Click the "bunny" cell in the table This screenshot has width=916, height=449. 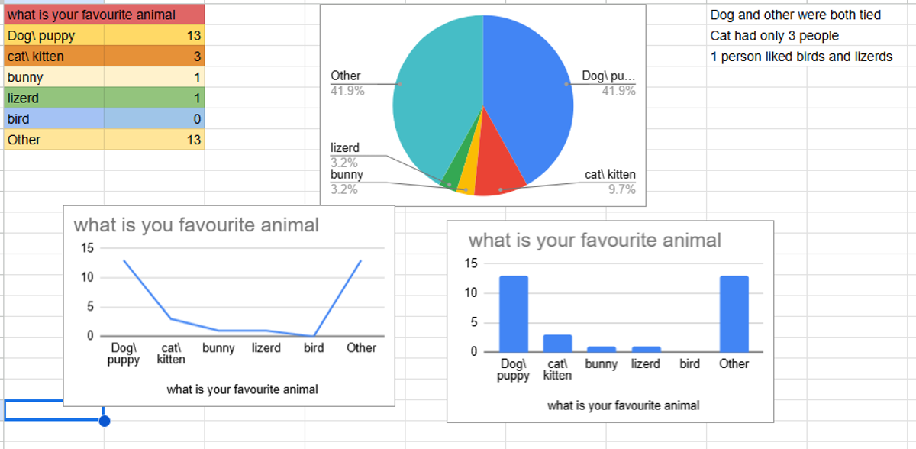(x=53, y=77)
